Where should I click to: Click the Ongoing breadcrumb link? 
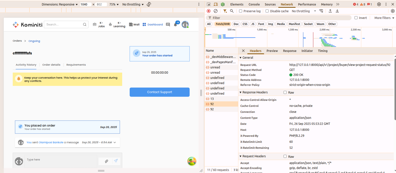point(34,41)
